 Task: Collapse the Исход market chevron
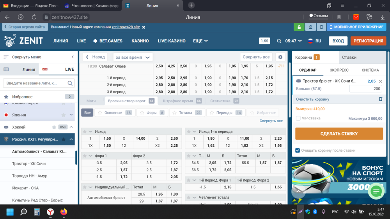point(90,131)
